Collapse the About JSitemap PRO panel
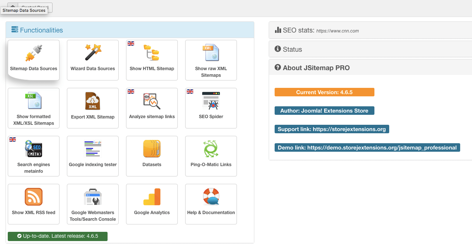The height and width of the screenshot is (244, 472). [370, 68]
